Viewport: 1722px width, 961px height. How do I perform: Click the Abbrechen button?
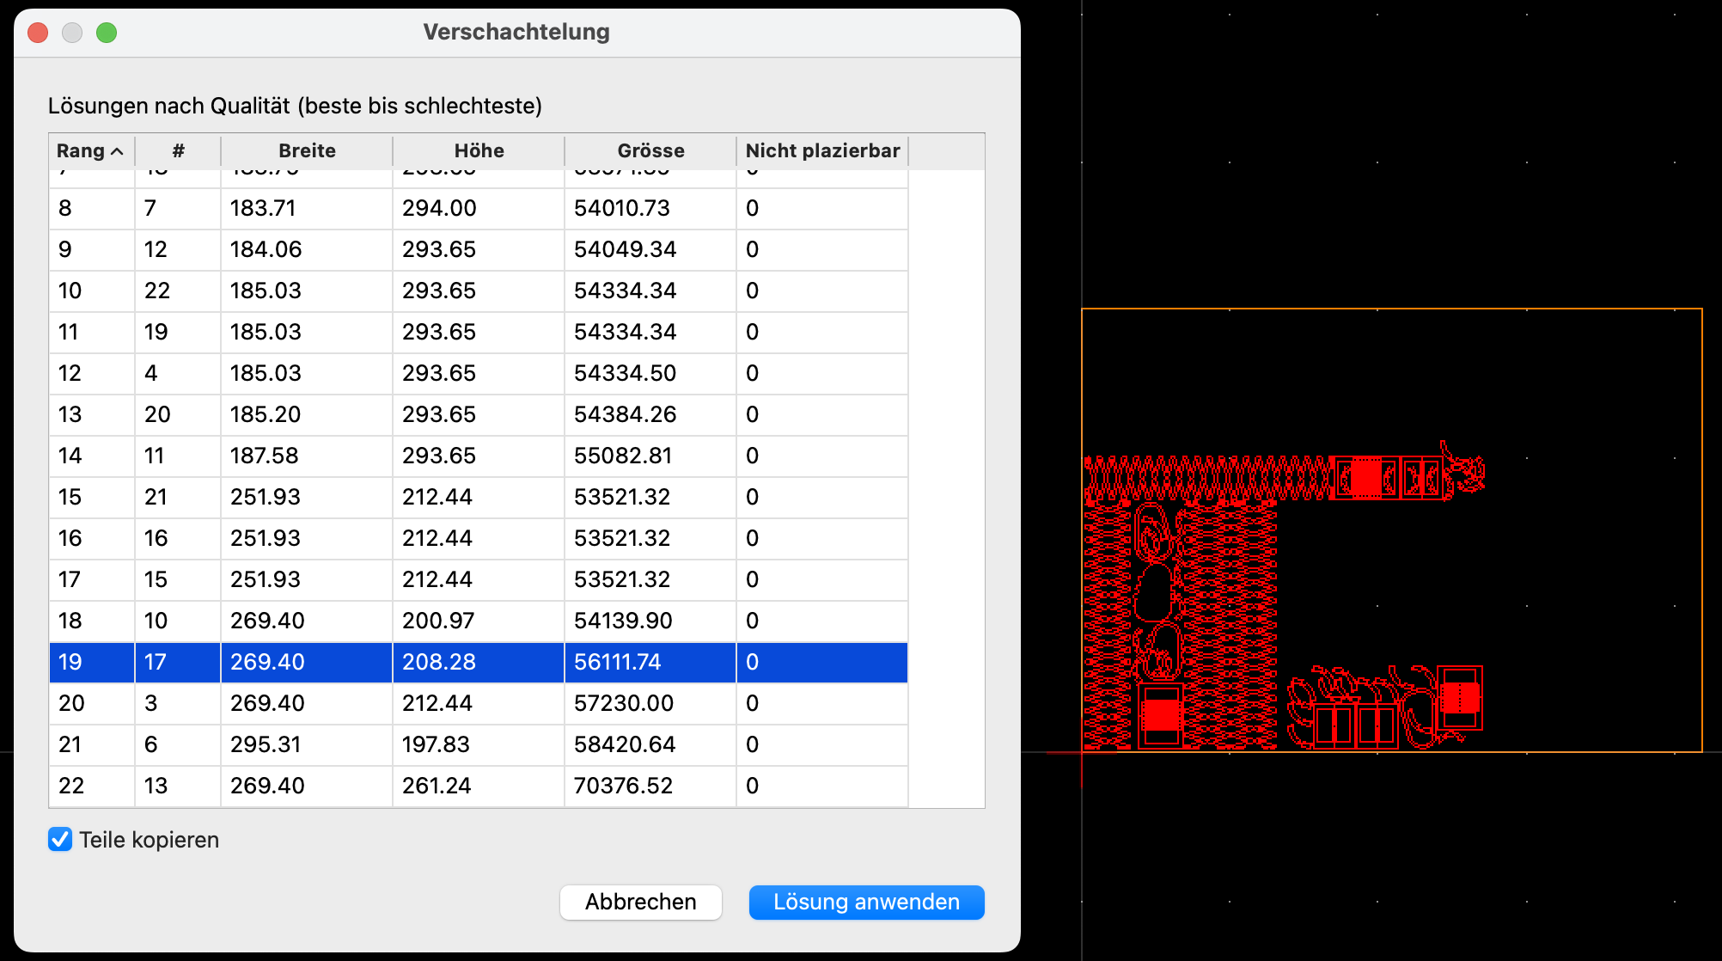click(640, 902)
